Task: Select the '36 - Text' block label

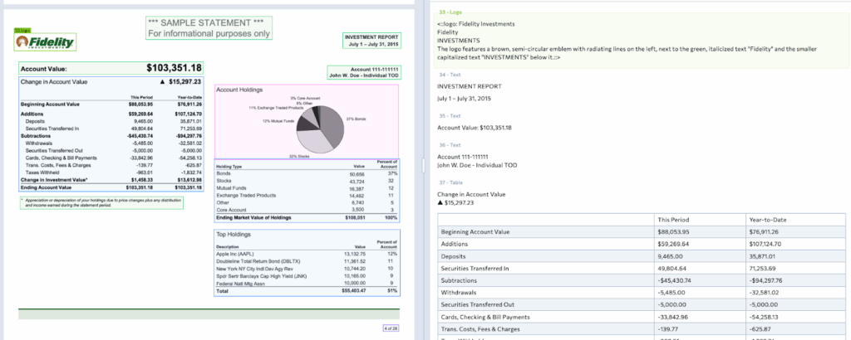Action: 449,144
